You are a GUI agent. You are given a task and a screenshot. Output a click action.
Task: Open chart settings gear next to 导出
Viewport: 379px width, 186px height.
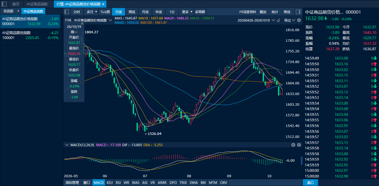click(299, 20)
